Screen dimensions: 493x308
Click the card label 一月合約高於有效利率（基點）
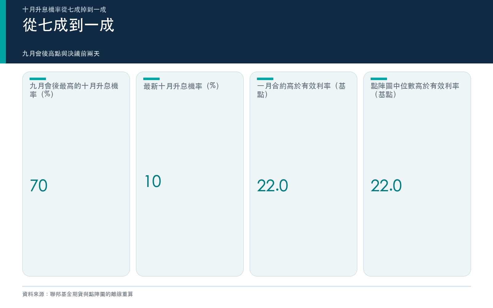coord(301,90)
